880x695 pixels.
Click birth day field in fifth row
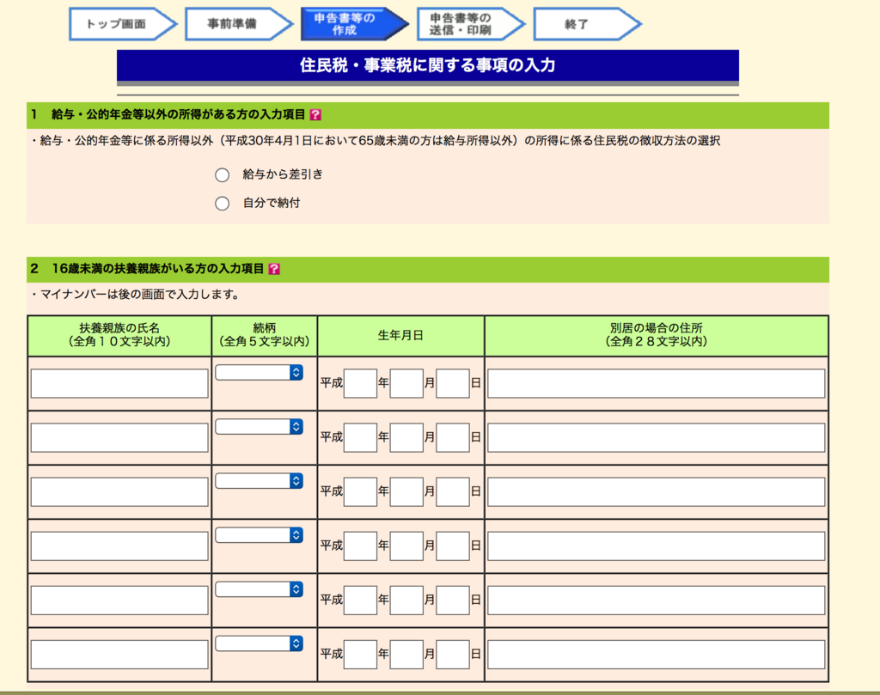pyautogui.click(x=453, y=601)
